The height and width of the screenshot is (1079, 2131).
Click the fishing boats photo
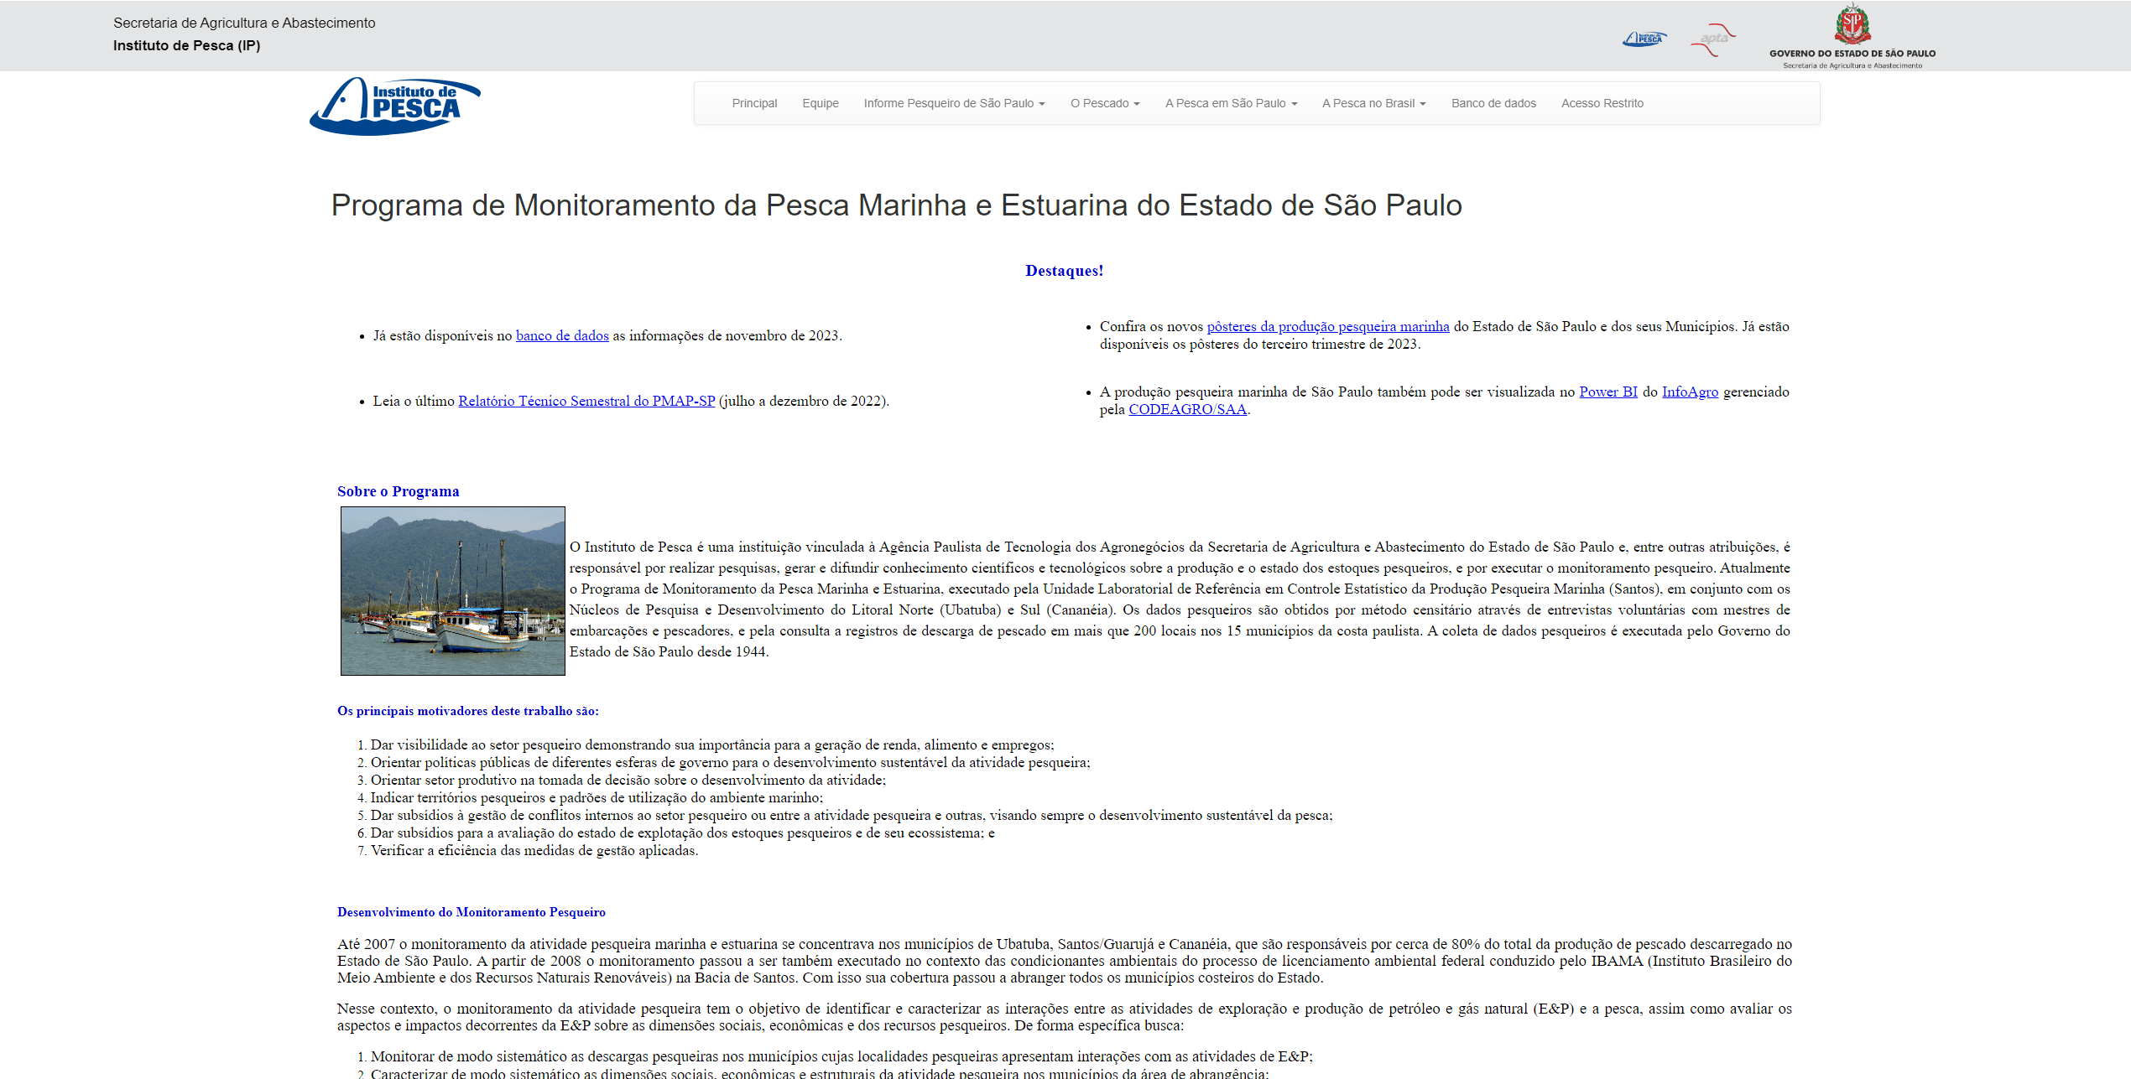[452, 590]
